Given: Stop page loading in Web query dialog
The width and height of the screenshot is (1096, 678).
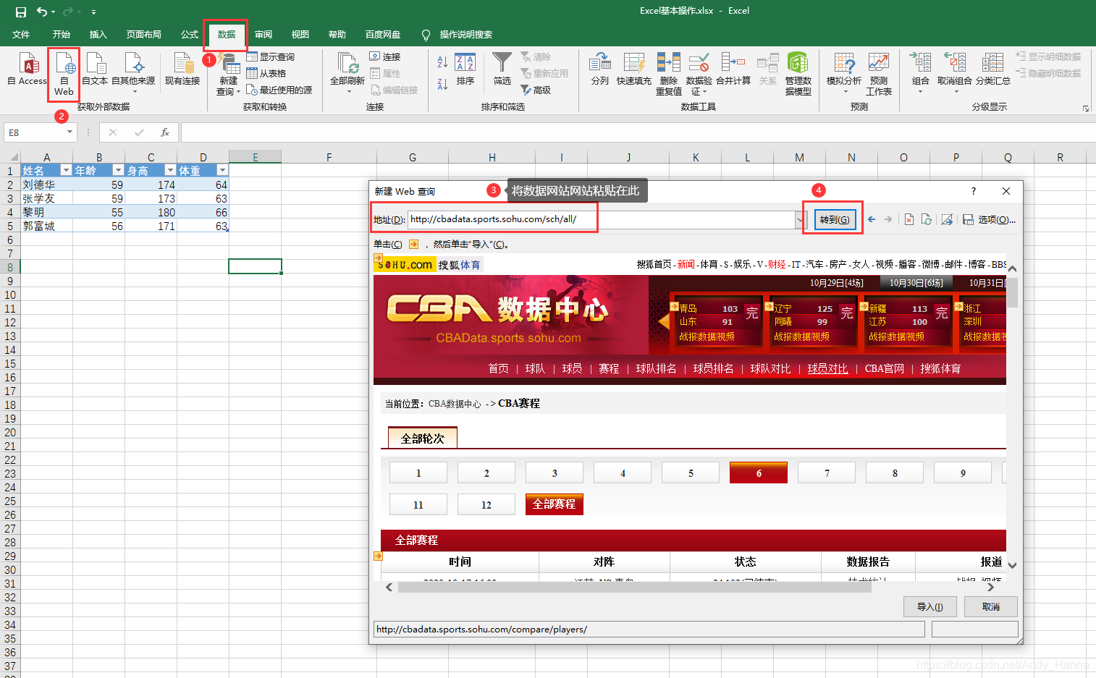Looking at the screenshot, I should (x=909, y=219).
